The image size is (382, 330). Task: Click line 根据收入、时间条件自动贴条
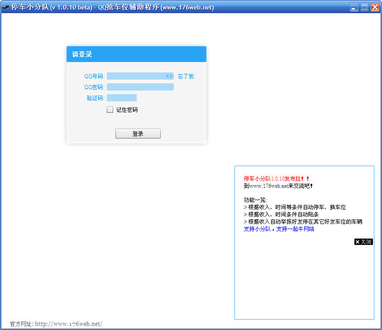[x=281, y=215]
